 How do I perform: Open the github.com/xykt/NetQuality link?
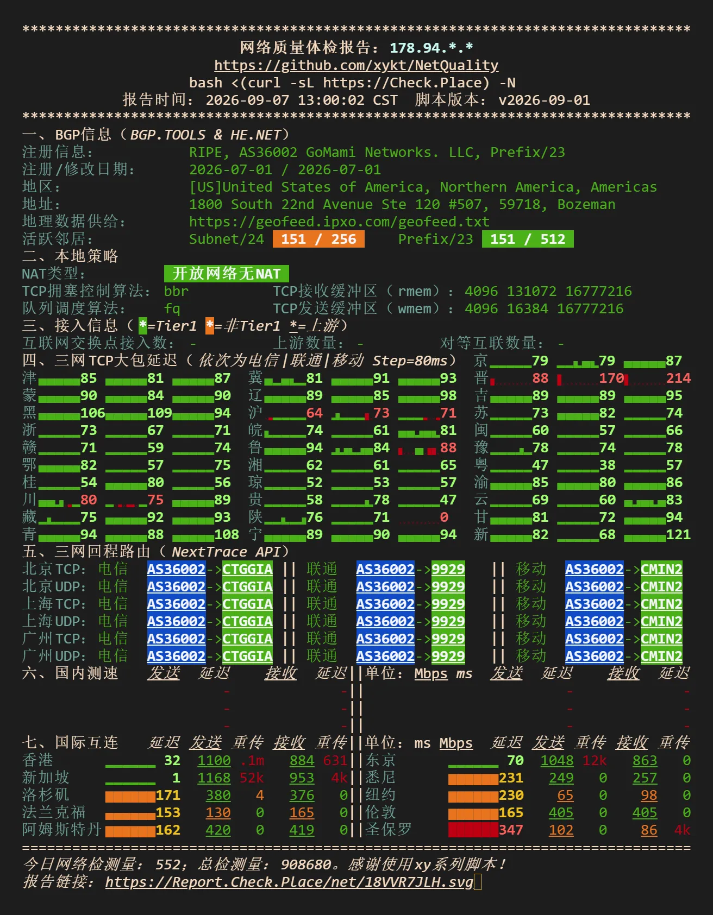point(356,65)
